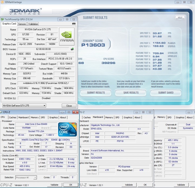Click the 3DMarkVantage title bar icon

click(x=2, y=2)
